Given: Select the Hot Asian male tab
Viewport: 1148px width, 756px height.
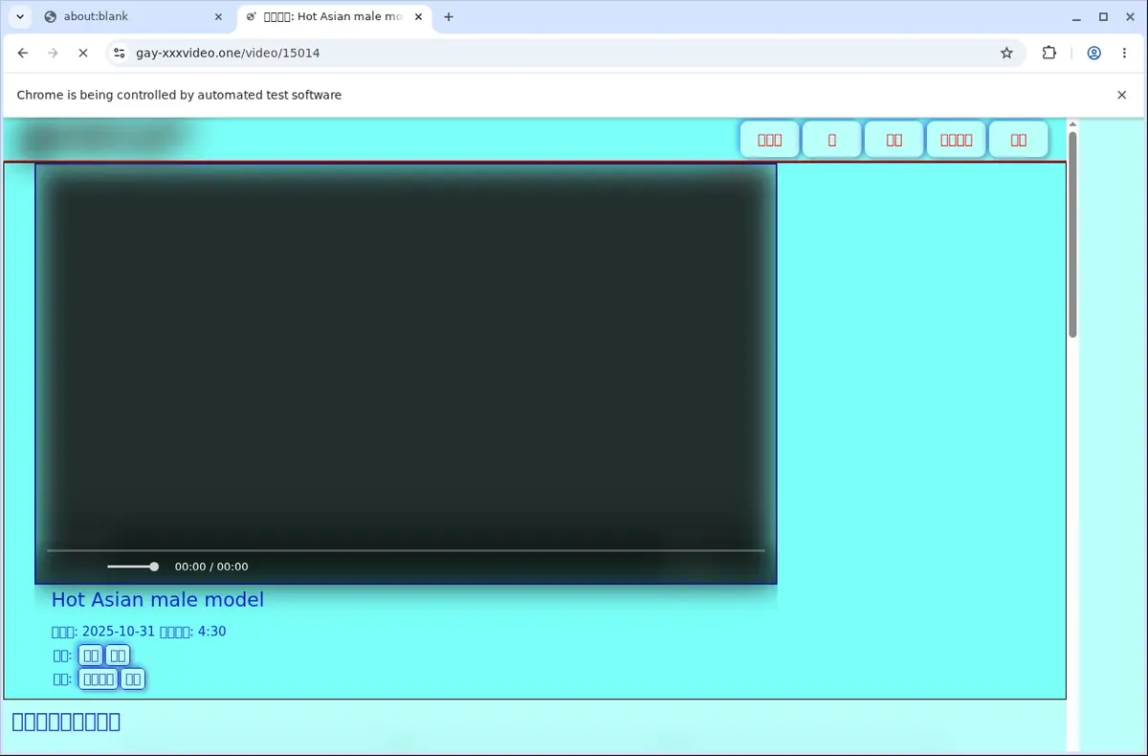Looking at the screenshot, I should (333, 16).
